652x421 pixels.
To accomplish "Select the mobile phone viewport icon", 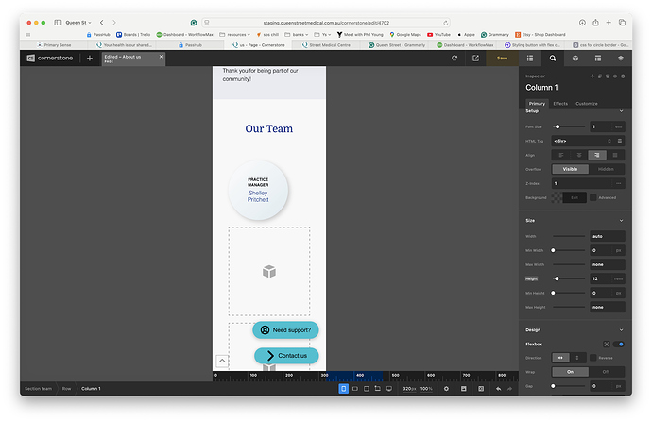I will point(344,388).
